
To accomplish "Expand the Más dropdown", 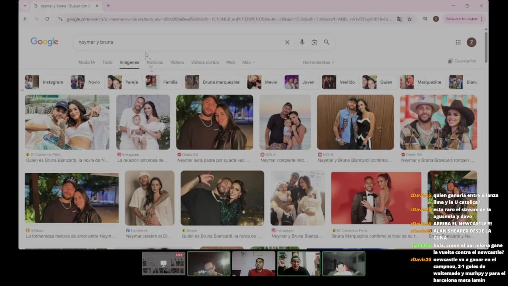I will [x=248, y=62].
